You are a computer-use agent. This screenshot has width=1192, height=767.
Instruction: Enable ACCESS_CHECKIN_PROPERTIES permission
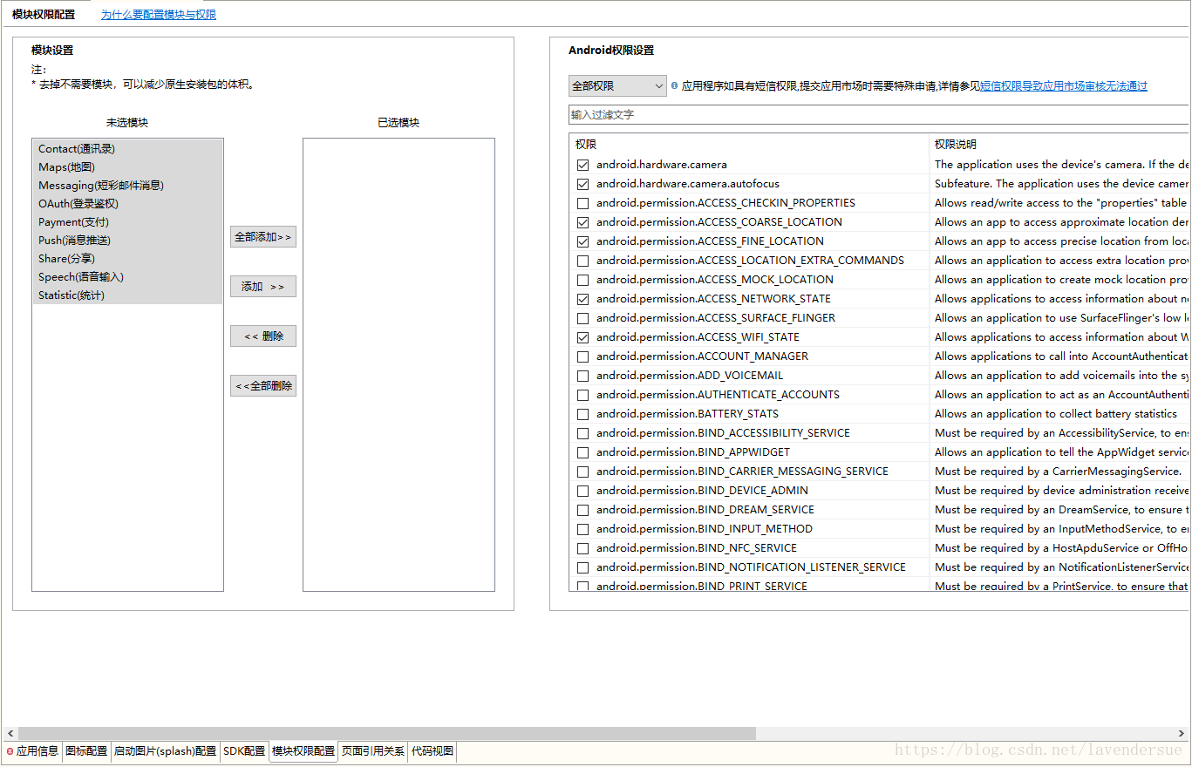pos(582,203)
